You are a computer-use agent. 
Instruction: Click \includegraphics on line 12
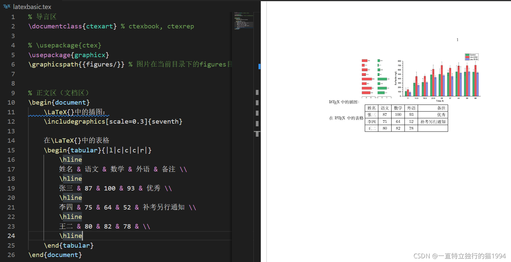75,122
